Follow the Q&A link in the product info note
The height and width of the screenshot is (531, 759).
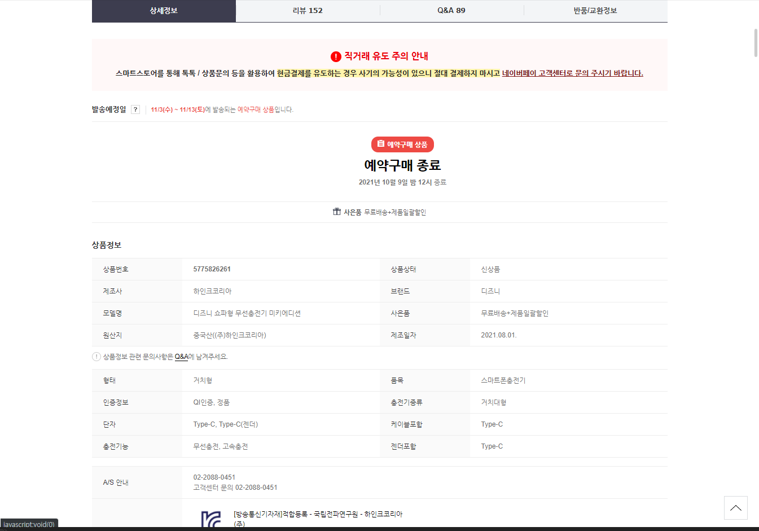(181, 357)
